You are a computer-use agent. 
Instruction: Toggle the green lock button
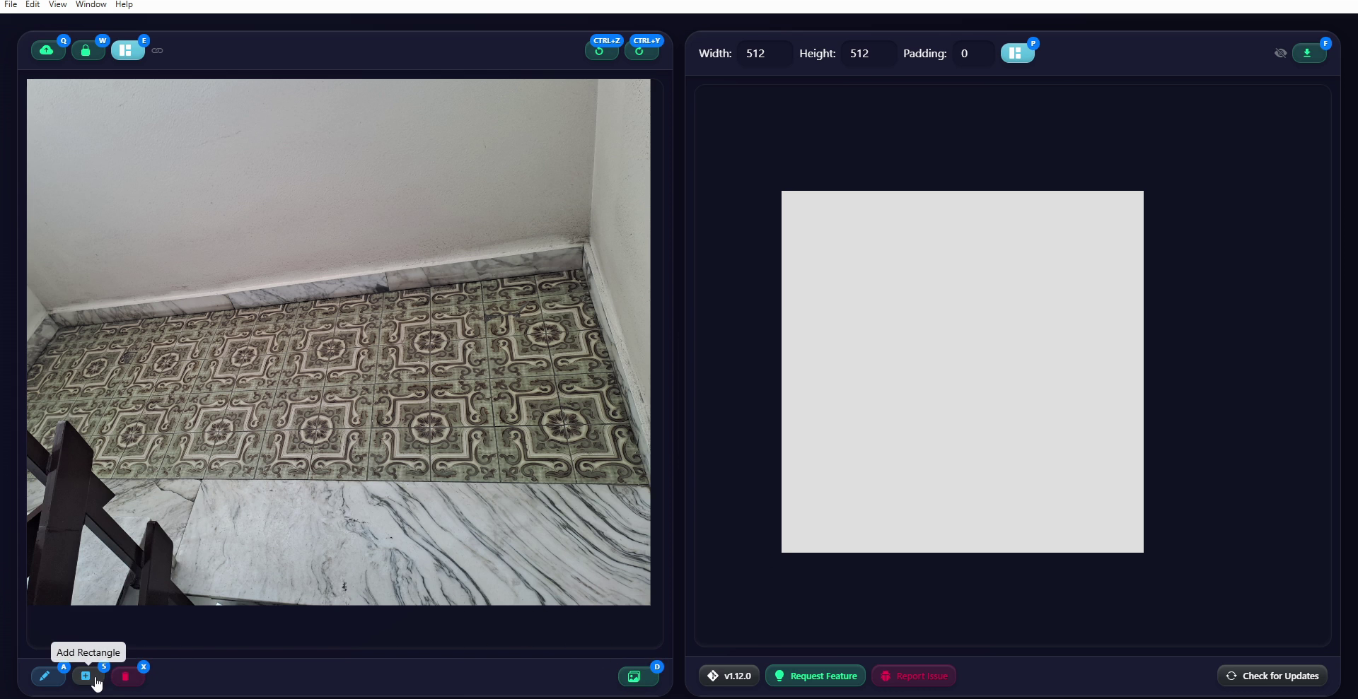coord(87,50)
